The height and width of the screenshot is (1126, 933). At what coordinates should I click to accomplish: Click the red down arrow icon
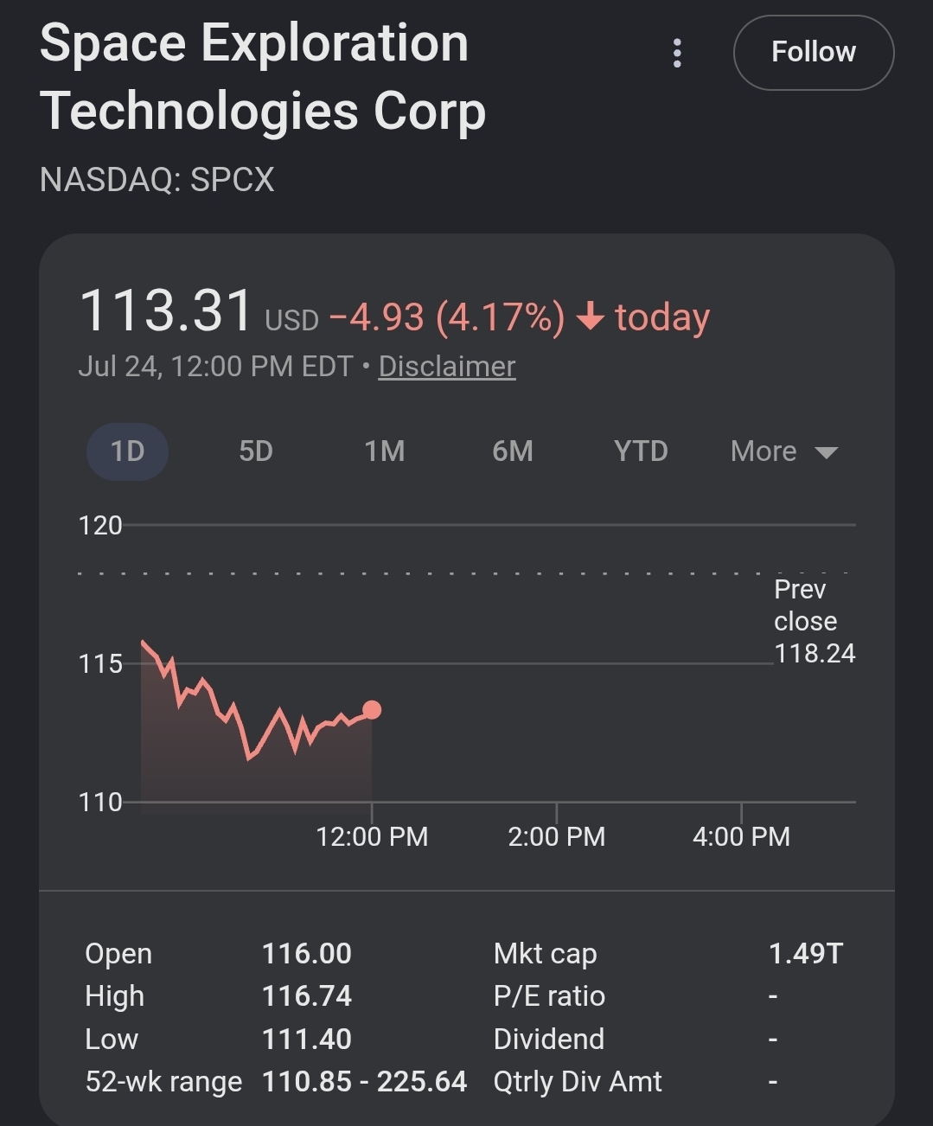pos(590,317)
